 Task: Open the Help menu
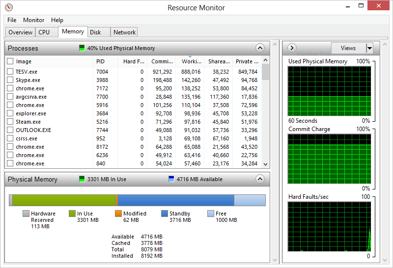pyautogui.click(x=57, y=20)
